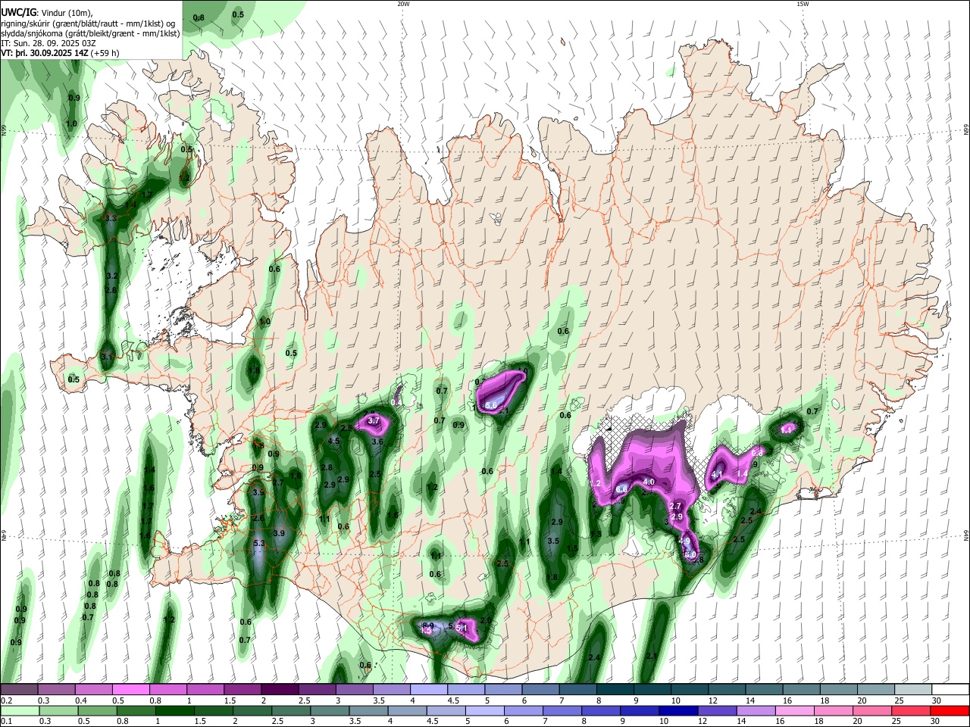
Task: Click the initial time 'IT: Sun. 28. 09. 2025 03Z'
Action: click(50, 44)
